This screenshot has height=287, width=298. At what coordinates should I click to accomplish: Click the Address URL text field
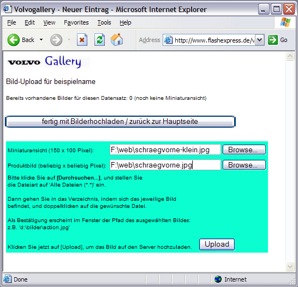[214, 40]
